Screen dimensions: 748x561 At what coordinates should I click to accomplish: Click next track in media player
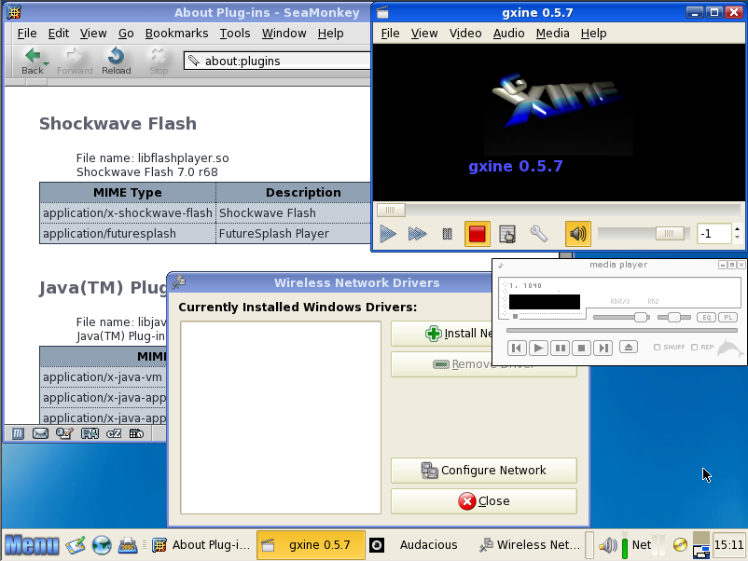[x=603, y=348]
